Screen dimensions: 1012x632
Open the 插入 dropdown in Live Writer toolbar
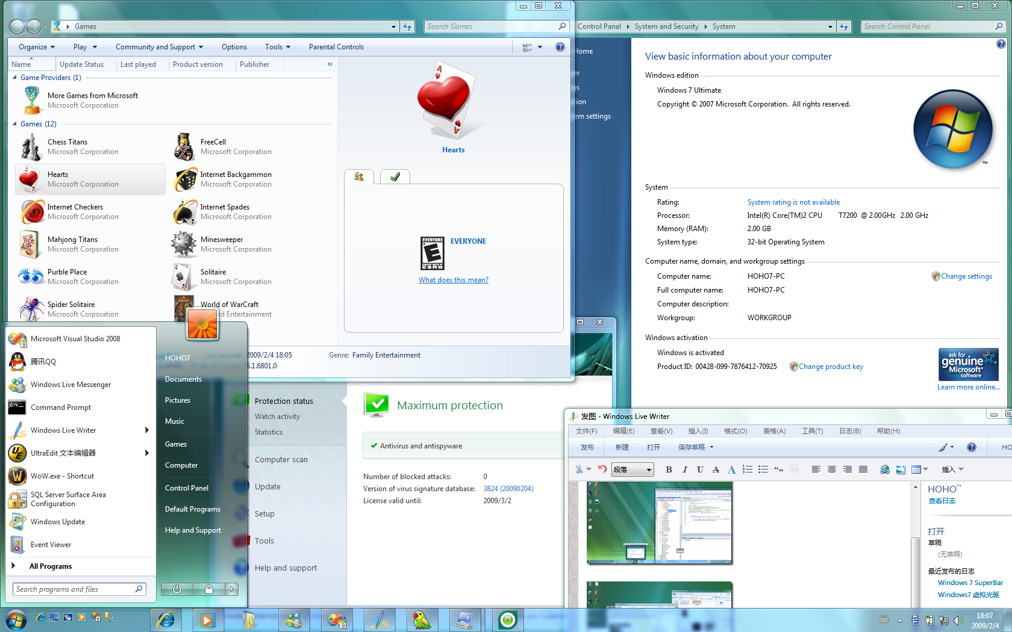tap(952, 469)
